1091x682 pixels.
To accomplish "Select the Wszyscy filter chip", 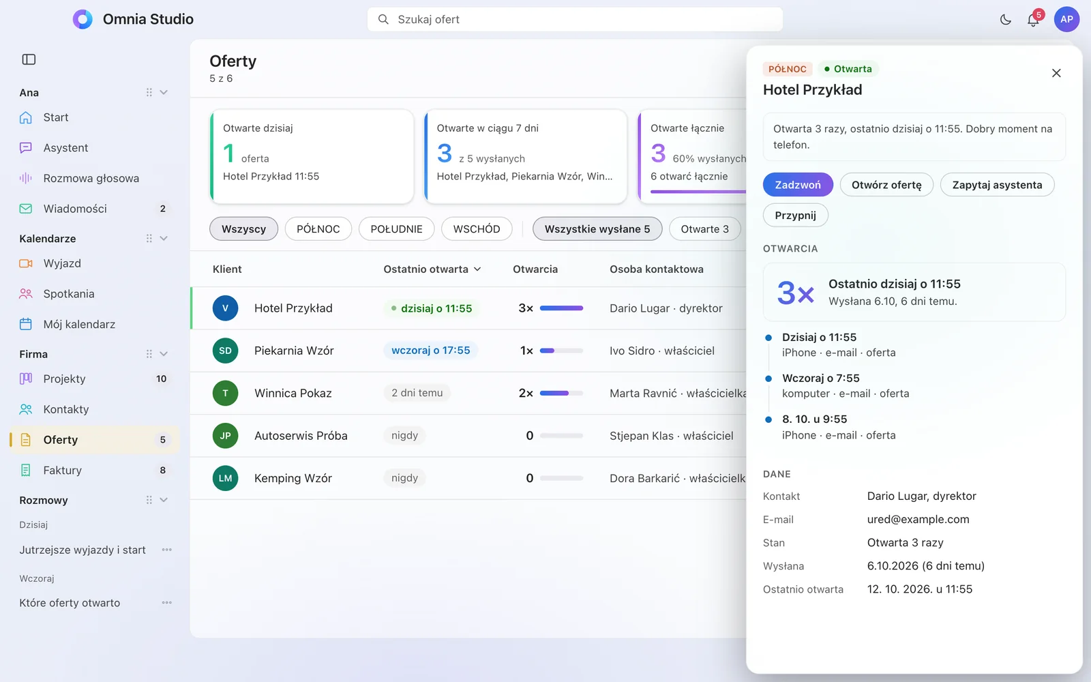I will [243, 229].
